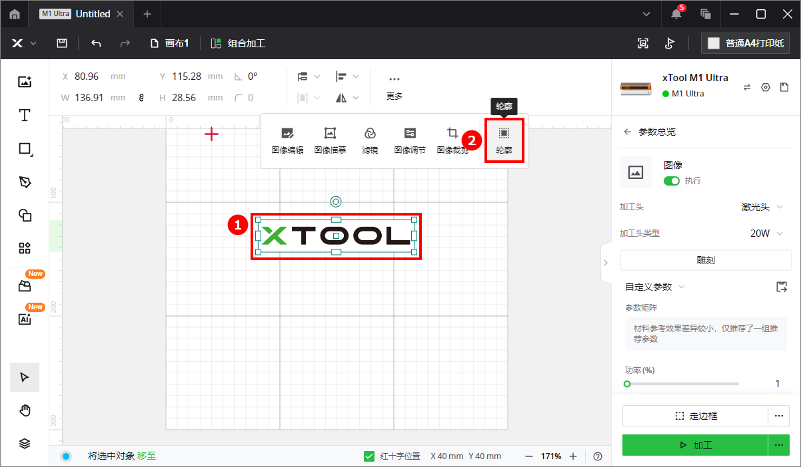Close the Untitled tab
This screenshot has height=467, width=801.
point(119,14)
